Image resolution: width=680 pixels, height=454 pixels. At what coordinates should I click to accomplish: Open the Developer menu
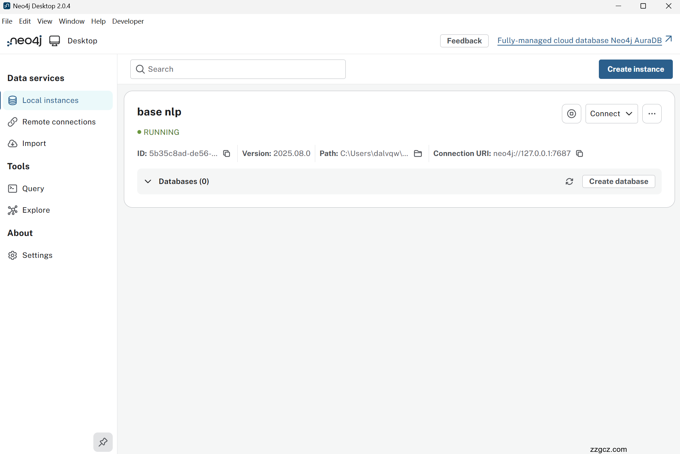(128, 21)
